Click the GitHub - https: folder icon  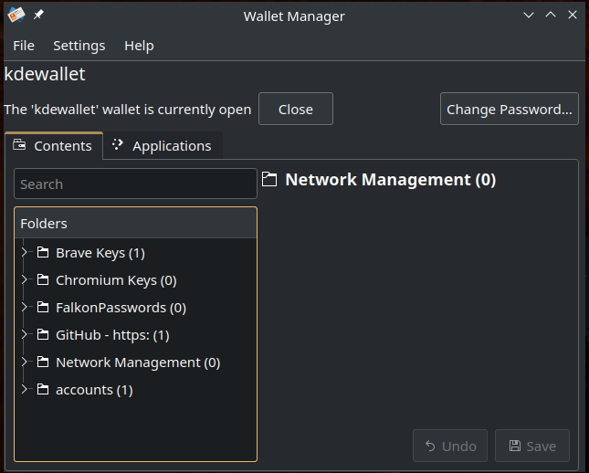point(43,335)
